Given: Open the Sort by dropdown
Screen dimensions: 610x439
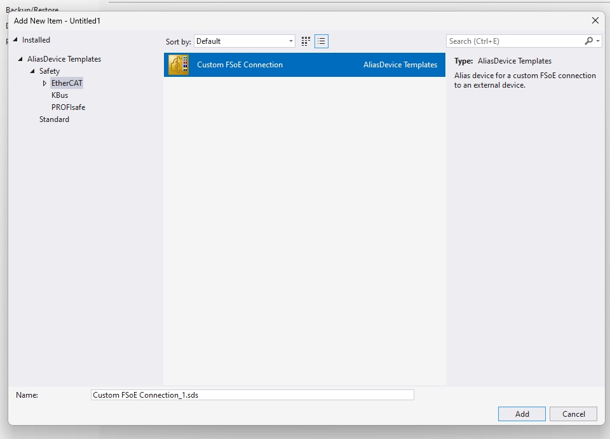Looking at the screenshot, I should 245,41.
